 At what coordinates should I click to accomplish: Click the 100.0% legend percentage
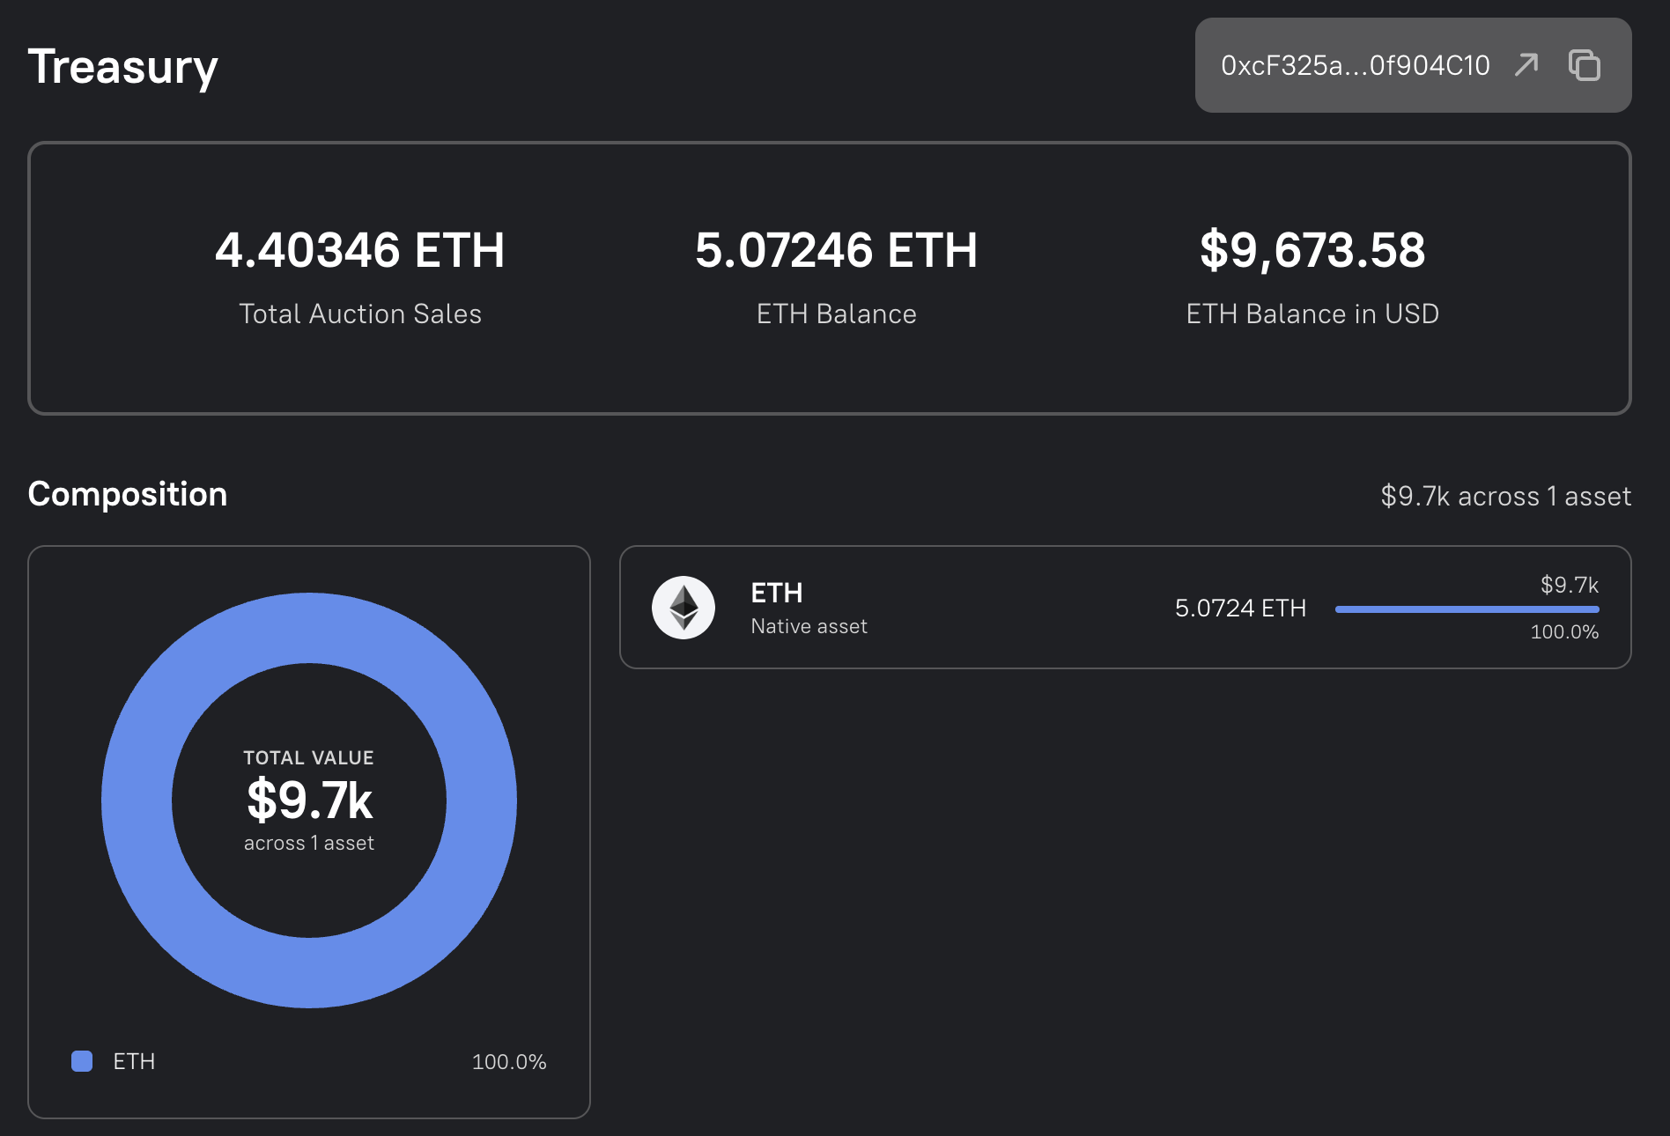(509, 1061)
